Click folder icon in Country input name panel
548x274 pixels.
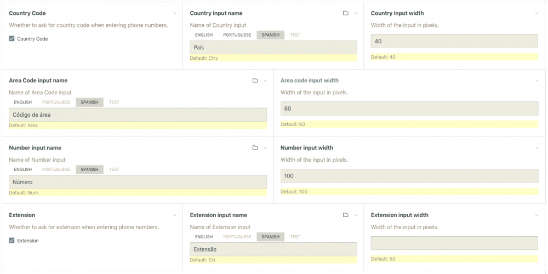point(345,13)
